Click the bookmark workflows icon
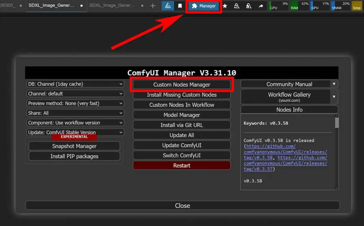Image resolution: width=364 pixels, height=226 pixels. 180,6
